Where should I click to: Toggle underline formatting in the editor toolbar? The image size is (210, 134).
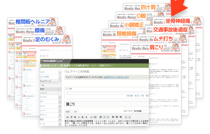(83, 117)
